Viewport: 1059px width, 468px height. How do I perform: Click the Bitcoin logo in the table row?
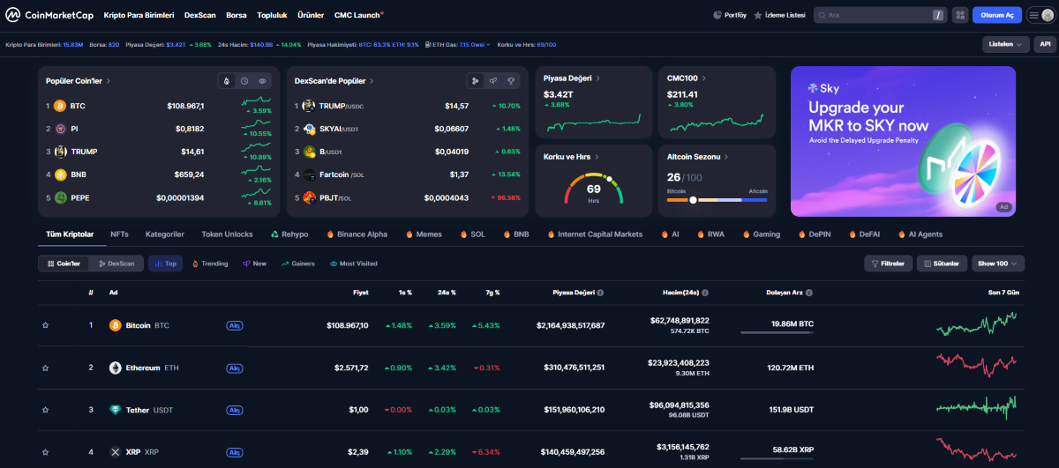(115, 325)
